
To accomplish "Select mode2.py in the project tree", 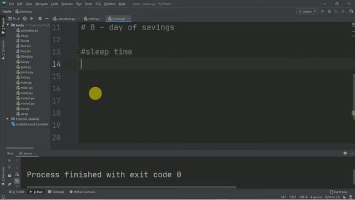I will click(x=26, y=103).
